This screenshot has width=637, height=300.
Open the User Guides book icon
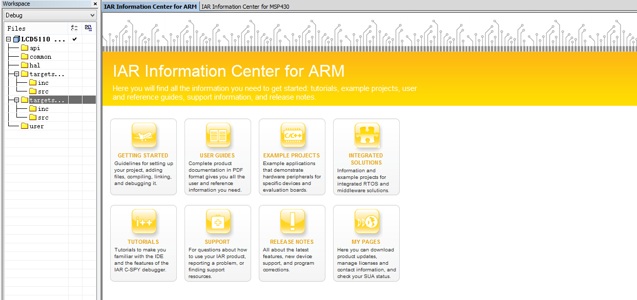click(218, 135)
